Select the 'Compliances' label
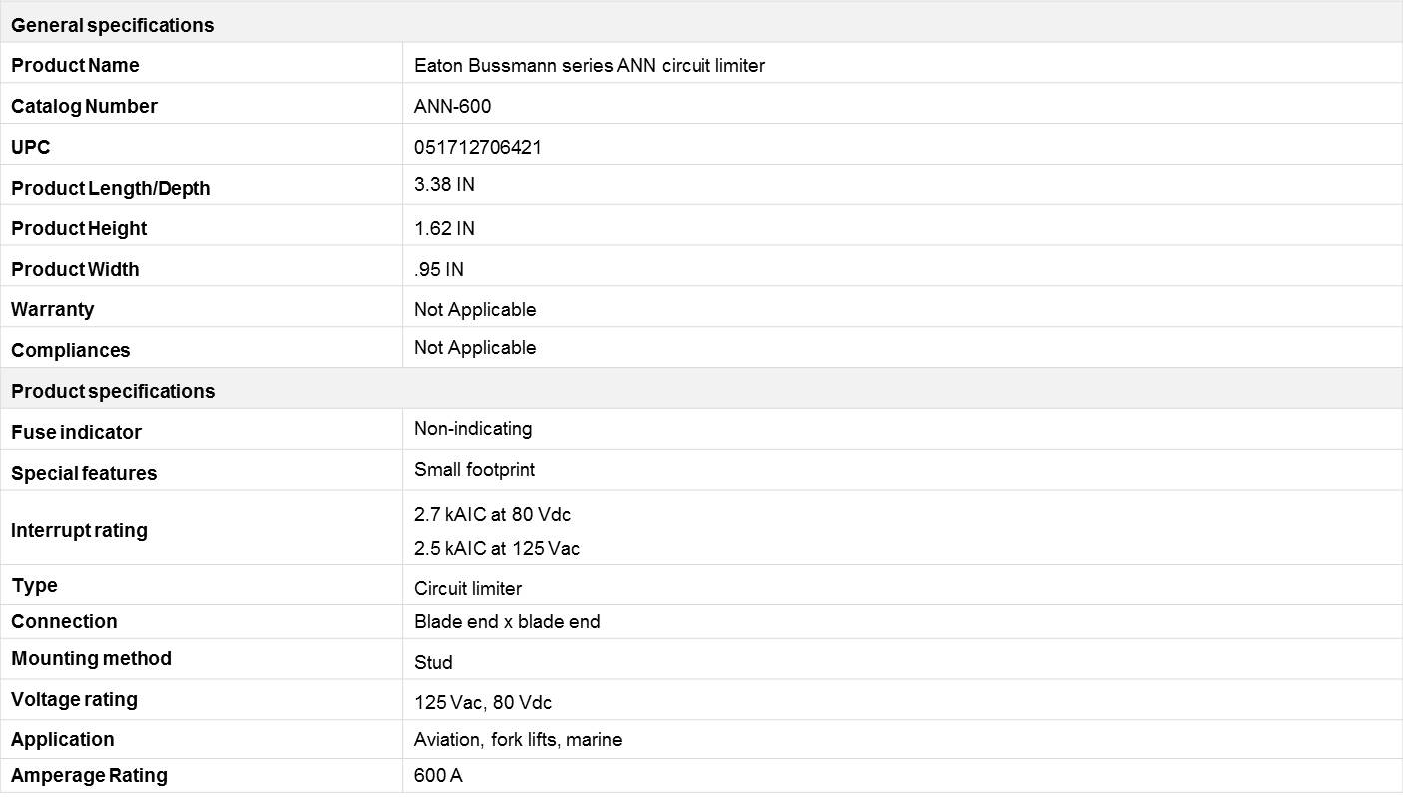1403x797 pixels. (71, 351)
